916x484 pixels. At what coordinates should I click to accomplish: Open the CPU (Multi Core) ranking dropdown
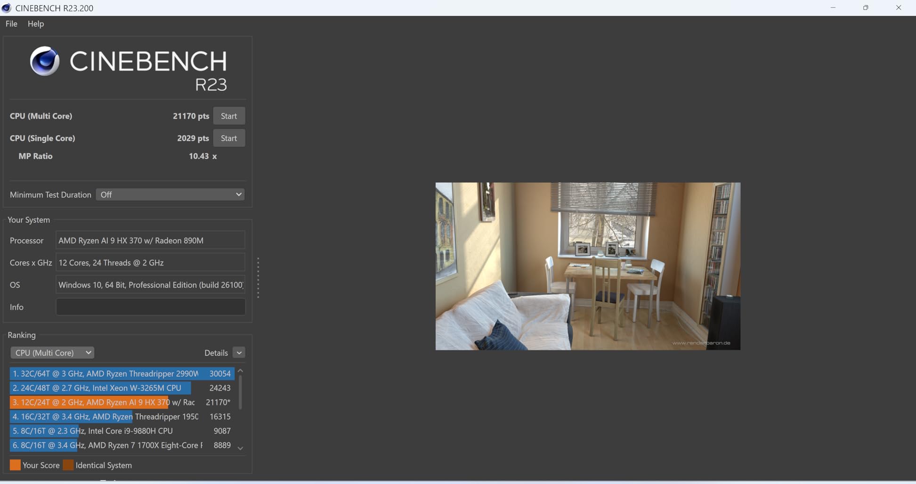point(52,353)
